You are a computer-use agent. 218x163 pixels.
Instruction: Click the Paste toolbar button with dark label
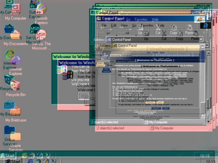click(x=195, y=35)
